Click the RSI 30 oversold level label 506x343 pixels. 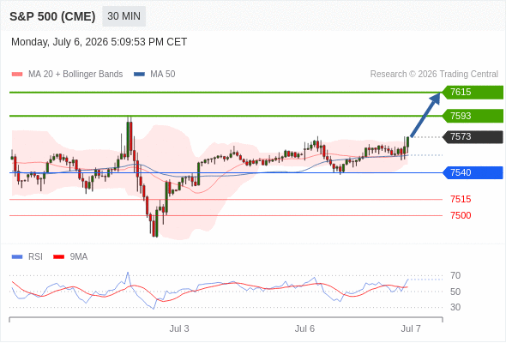[x=455, y=307]
